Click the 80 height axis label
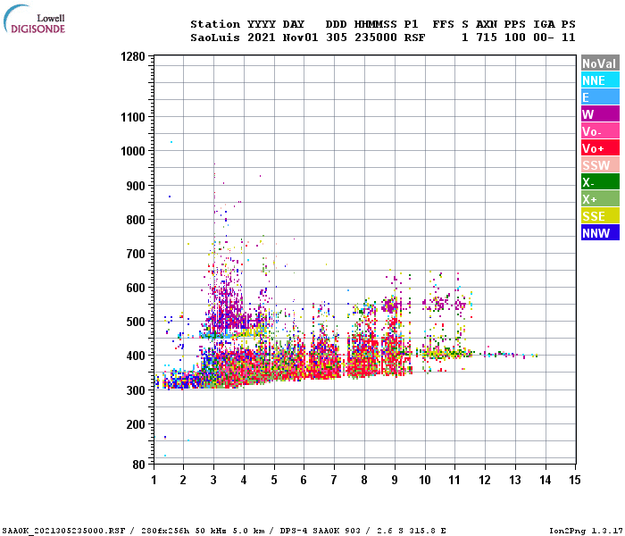Image resolution: width=625 pixels, height=536 pixels. (x=139, y=465)
